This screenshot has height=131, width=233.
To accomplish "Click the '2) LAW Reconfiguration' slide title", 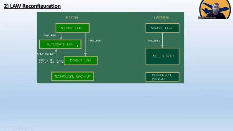I will [32, 6].
